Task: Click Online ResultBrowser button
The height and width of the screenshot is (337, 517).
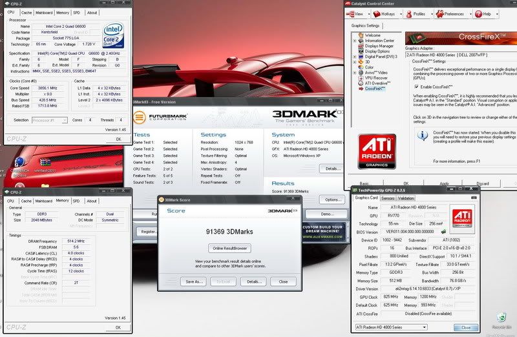Action: [x=229, y=248]
